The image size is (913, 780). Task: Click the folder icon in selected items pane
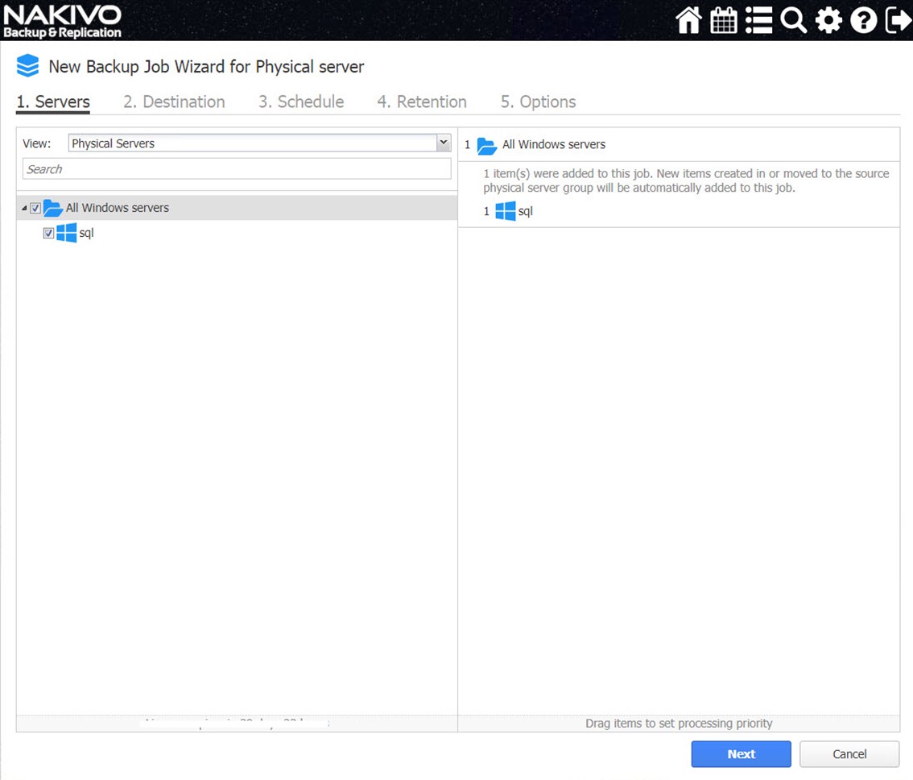tap(487, 145)
